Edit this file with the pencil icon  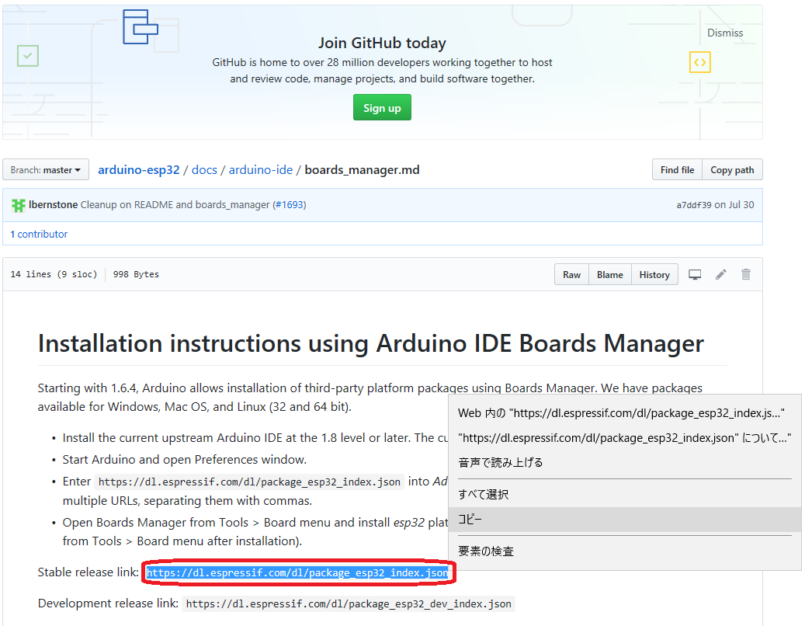[721, 275]
